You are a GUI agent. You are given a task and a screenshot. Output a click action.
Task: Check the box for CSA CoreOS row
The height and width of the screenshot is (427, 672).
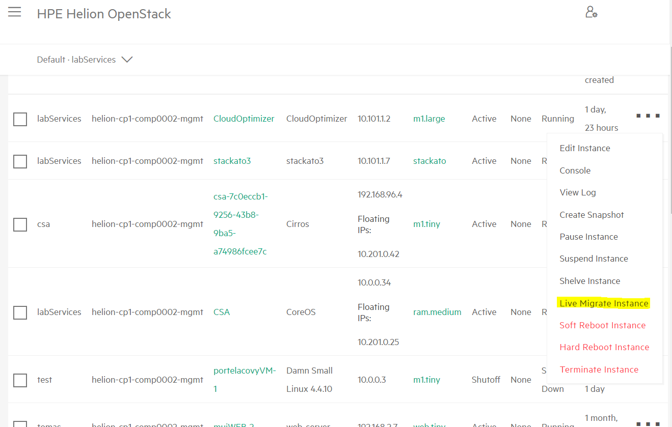20,312
